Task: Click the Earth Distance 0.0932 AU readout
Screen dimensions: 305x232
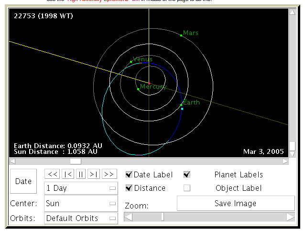Action: point(58,146)
